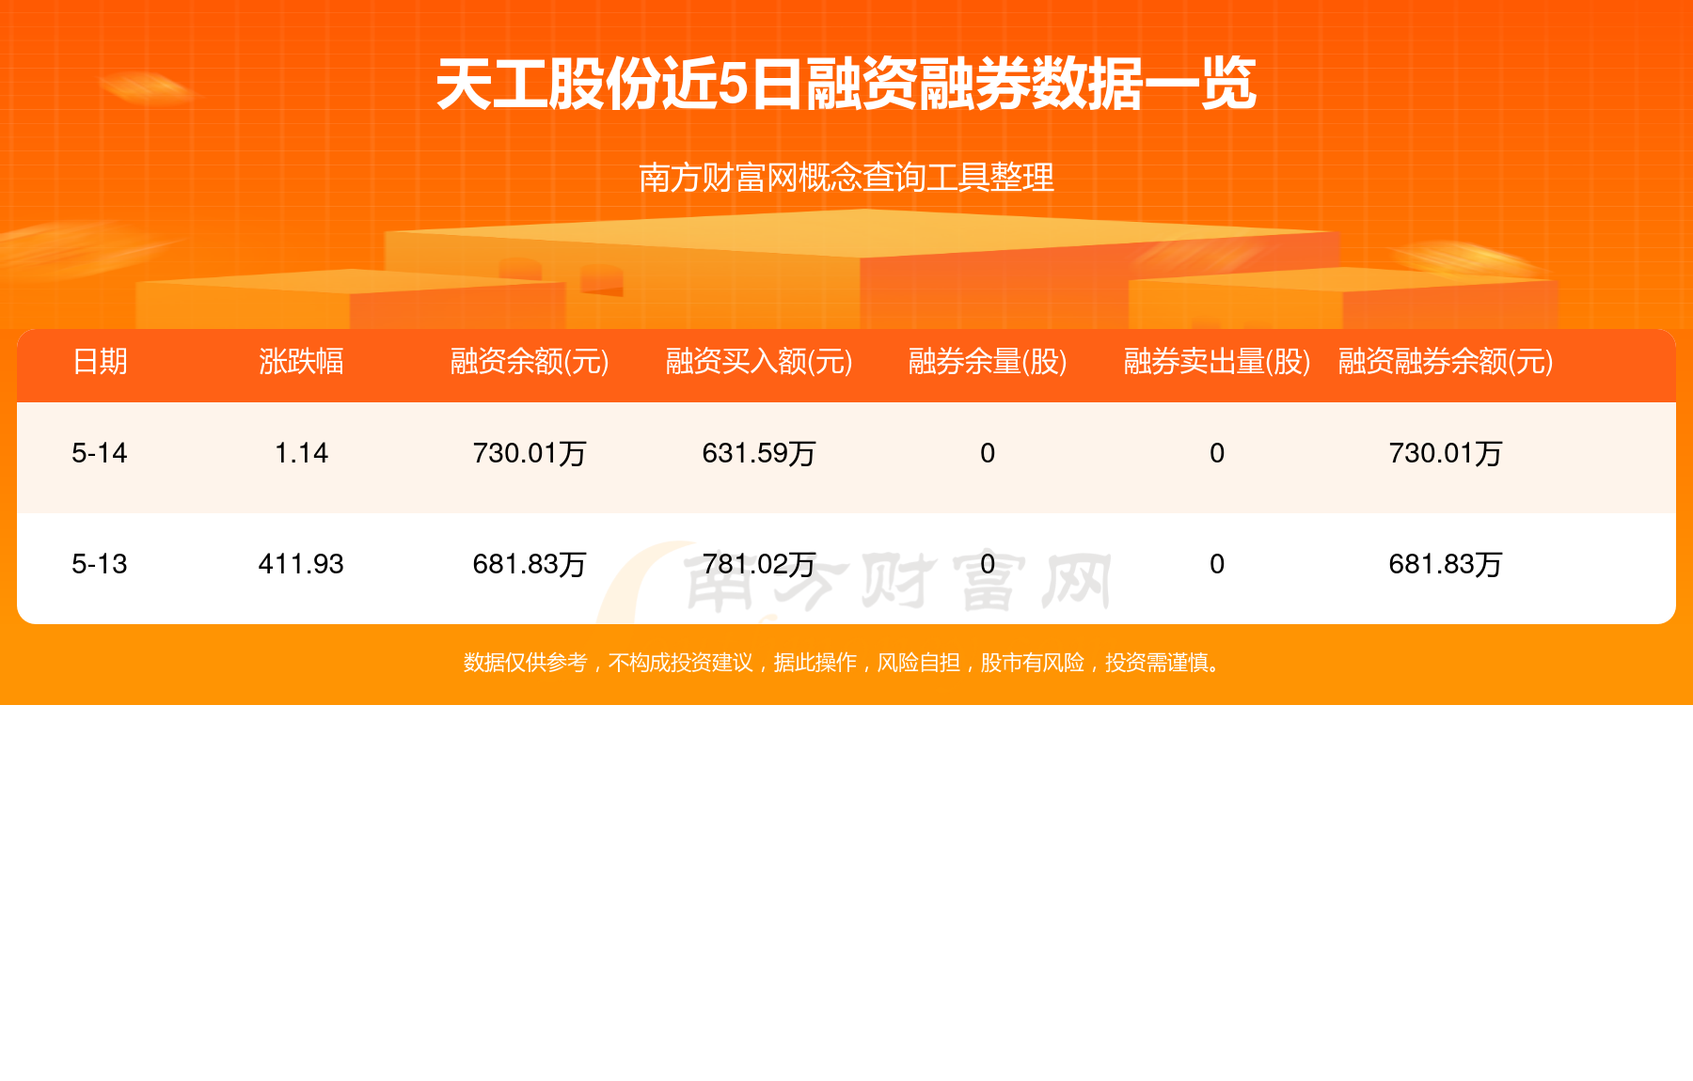Viewport: 1693px width, 1081px height.
Task: Click 730.01万 in the 融资余额 column
Action: (530, 453)
